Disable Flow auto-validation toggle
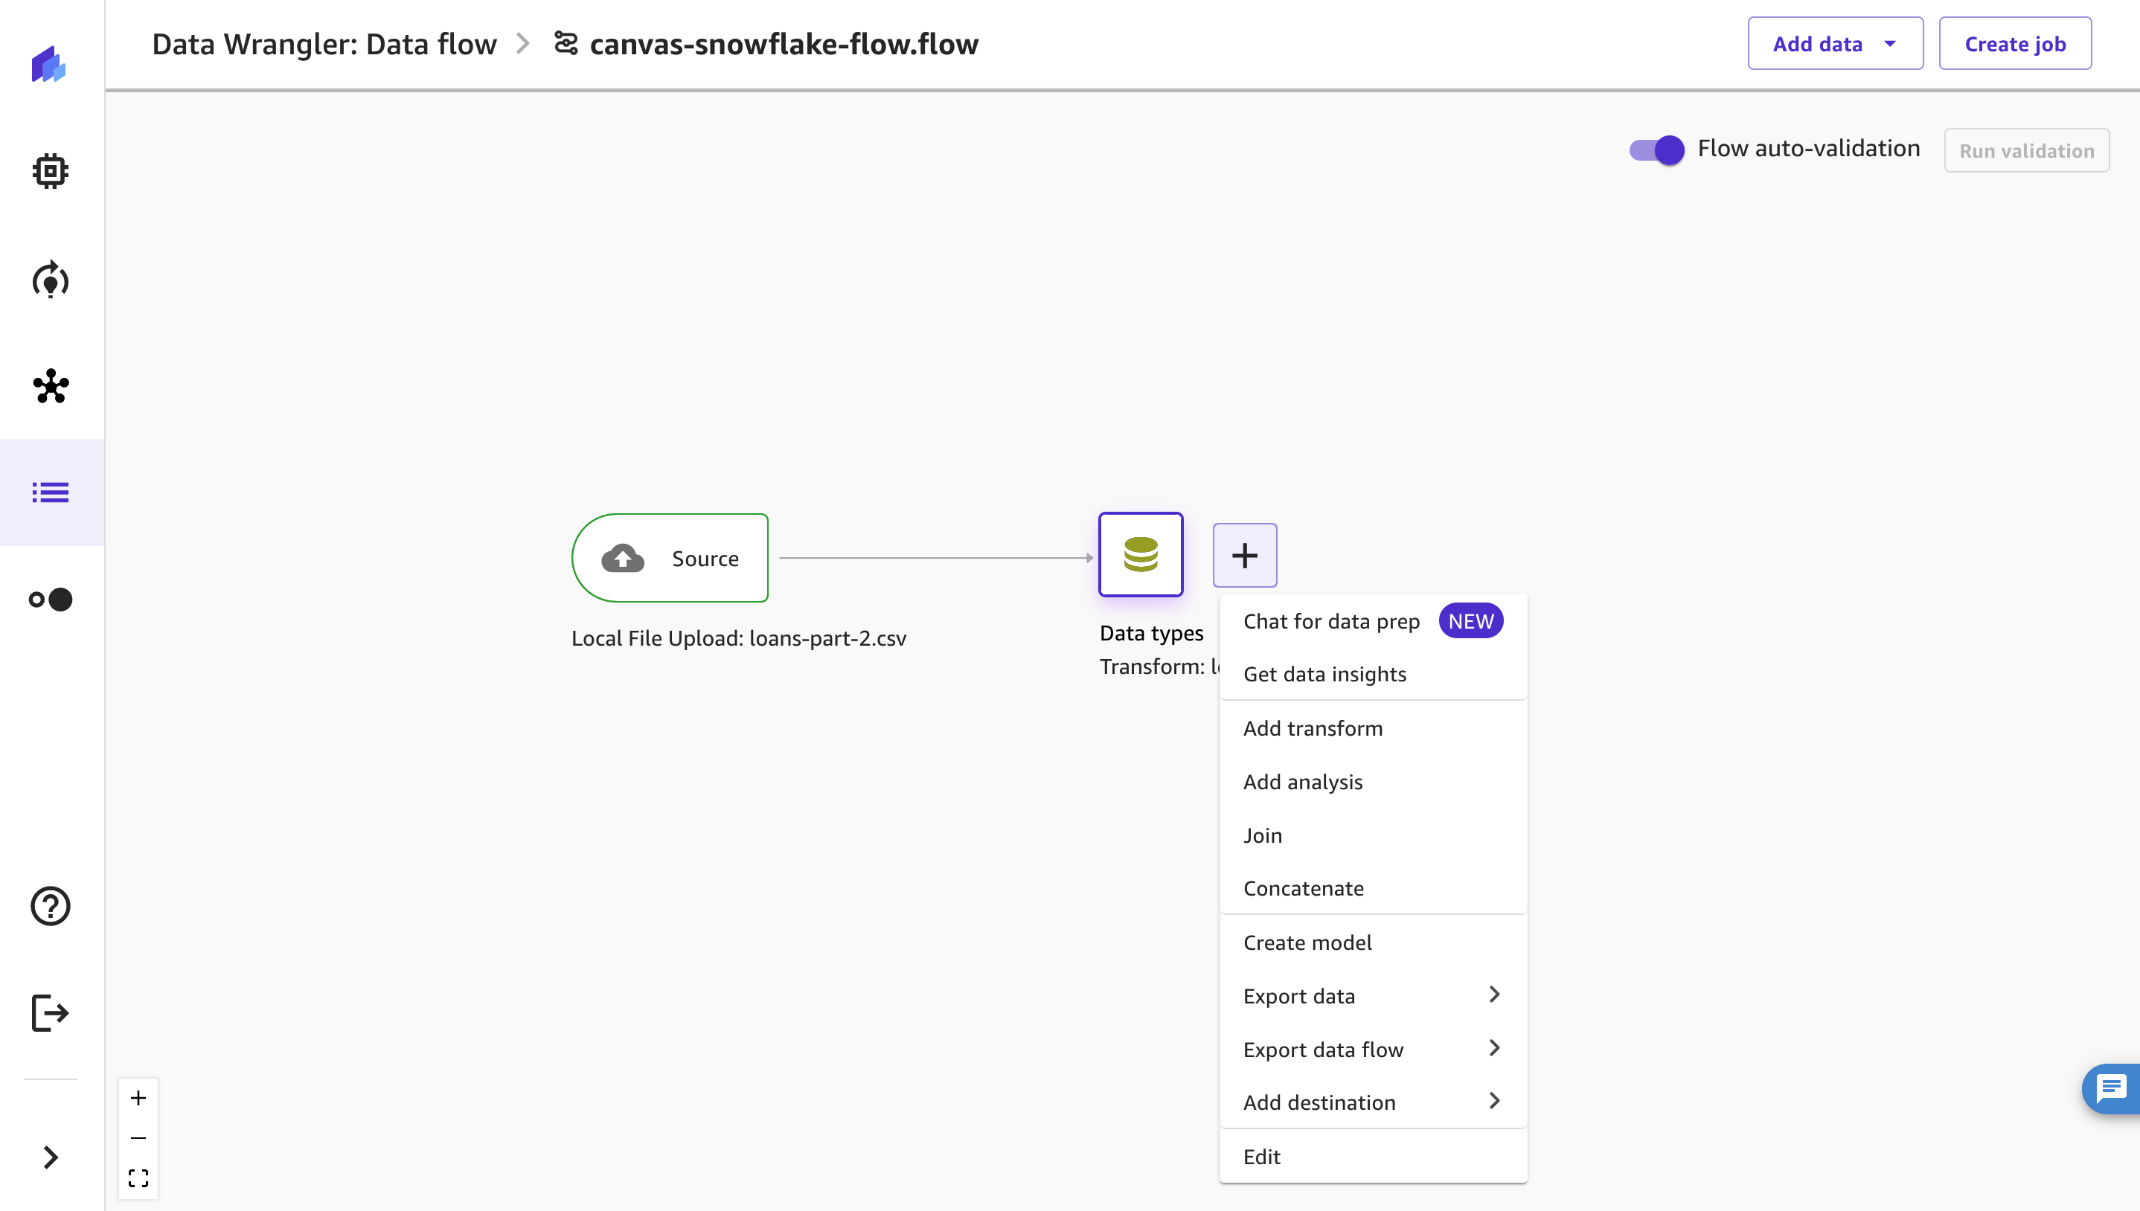This screenshot has width=2140, height=1211. click(1656, 150)
